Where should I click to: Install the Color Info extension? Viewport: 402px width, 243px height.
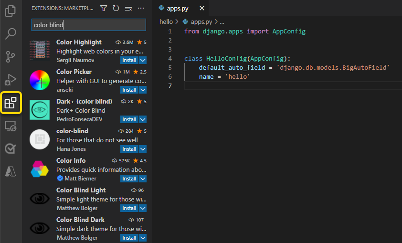coord(129,179)
